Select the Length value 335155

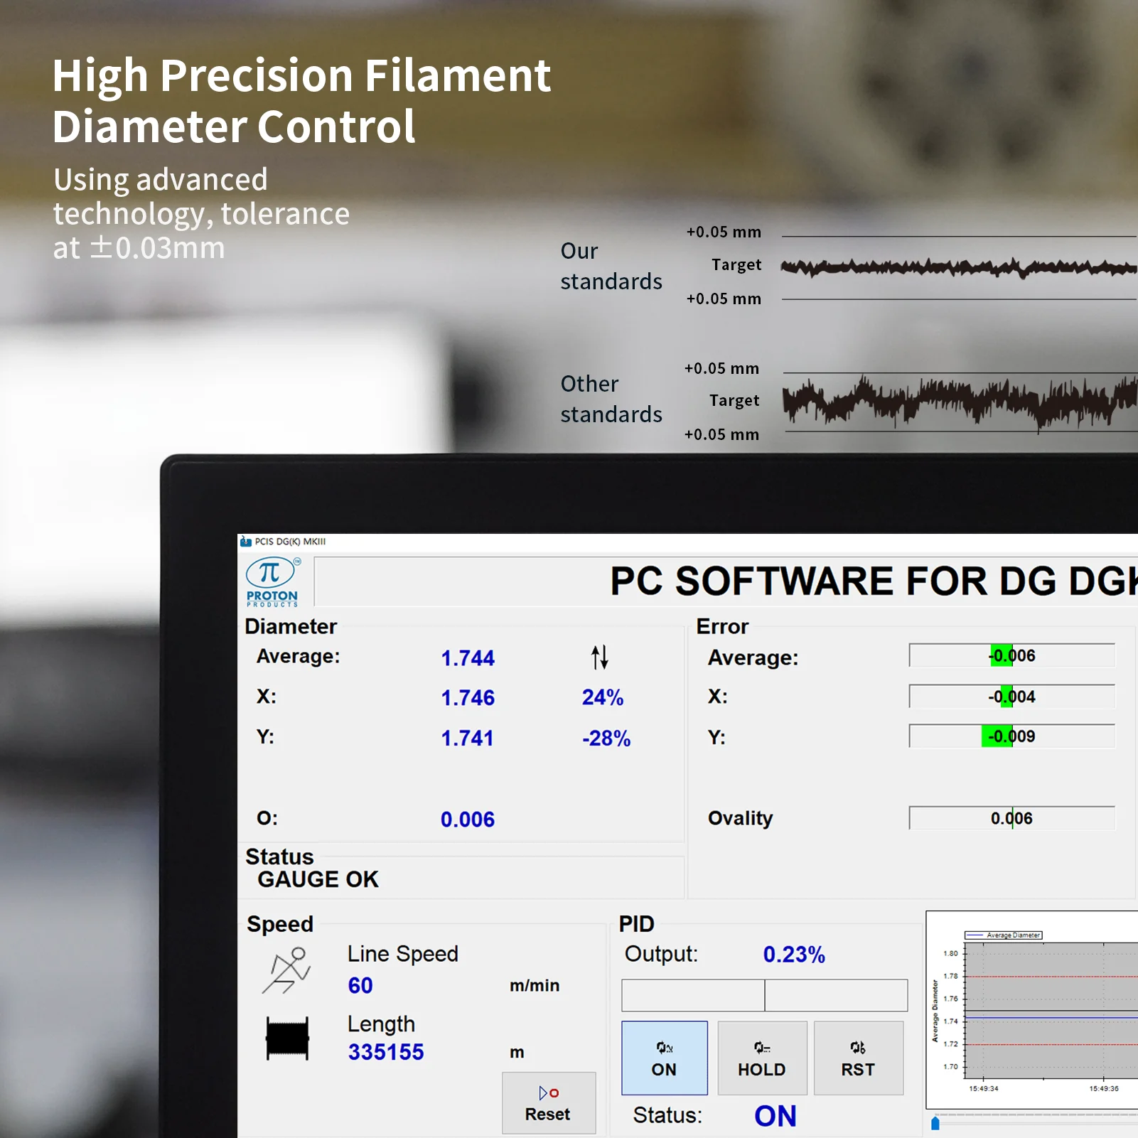[386, 1052]
